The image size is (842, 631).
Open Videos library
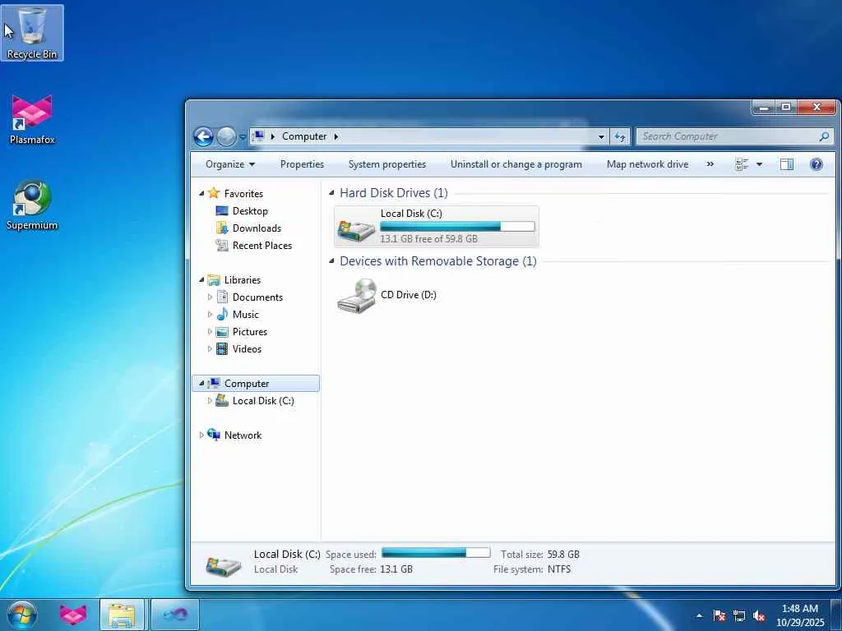(247, 348)
